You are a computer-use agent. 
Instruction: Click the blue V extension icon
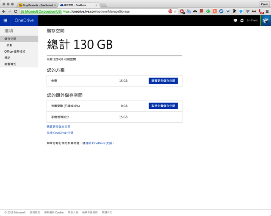[228, 11]
